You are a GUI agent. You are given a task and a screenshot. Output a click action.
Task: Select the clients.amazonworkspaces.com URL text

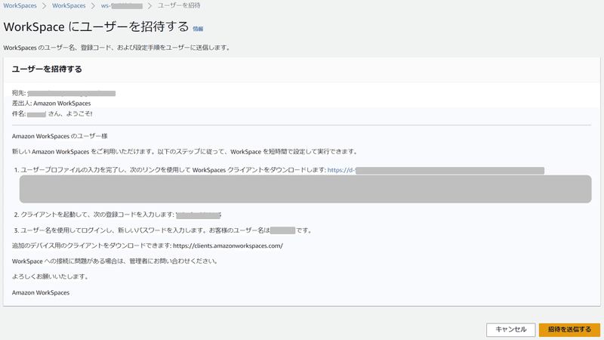click(x=228, y=246)
